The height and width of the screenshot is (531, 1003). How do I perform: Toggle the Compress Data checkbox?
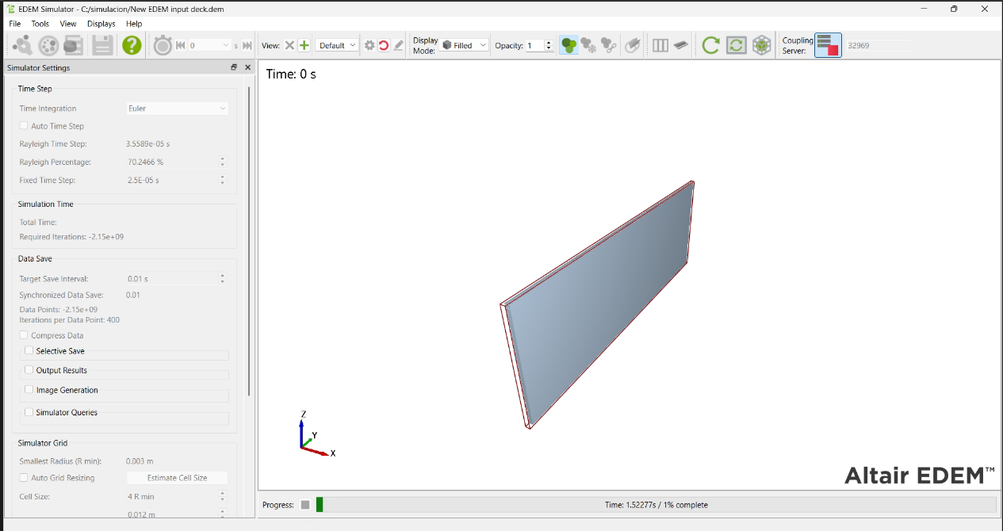point(24,335)
